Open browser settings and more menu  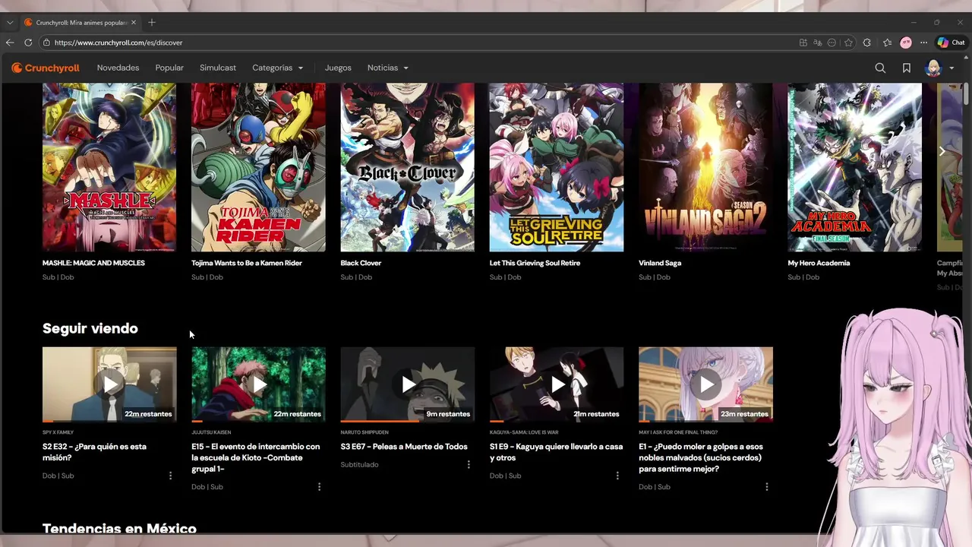point(923,43)
